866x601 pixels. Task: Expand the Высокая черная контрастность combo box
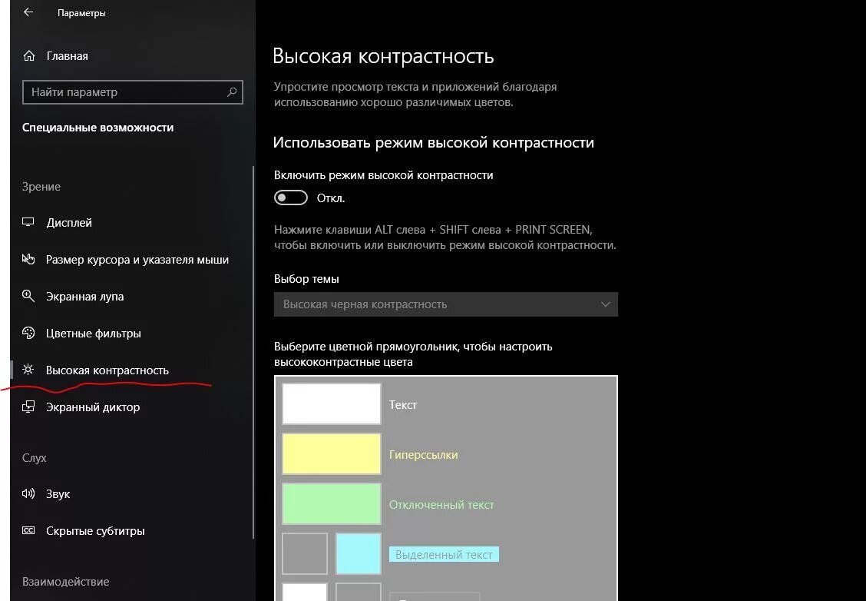click(445, 304)
